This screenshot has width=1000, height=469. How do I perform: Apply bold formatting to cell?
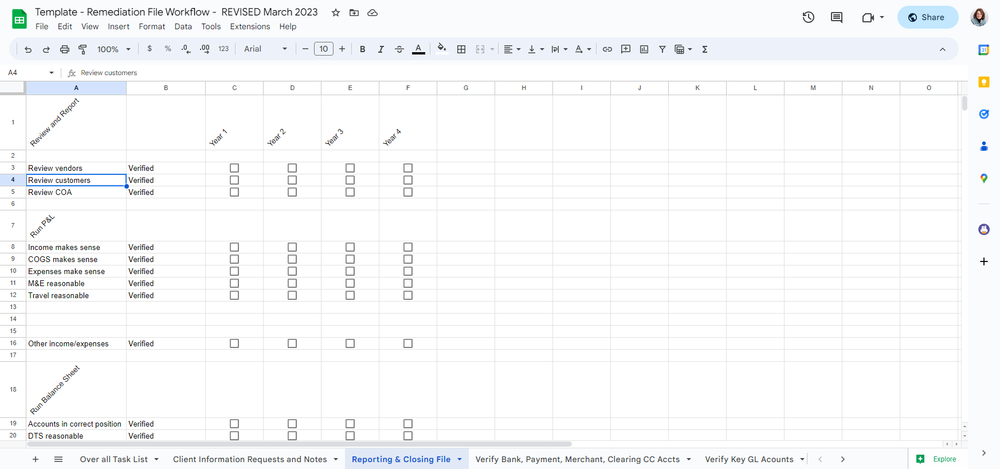tap(362, 49)
